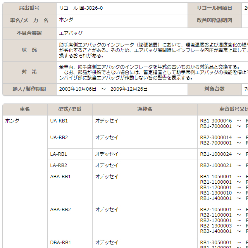Select the start date 2003年10月06日
248x248 pixels.
(x=77, y=89)
